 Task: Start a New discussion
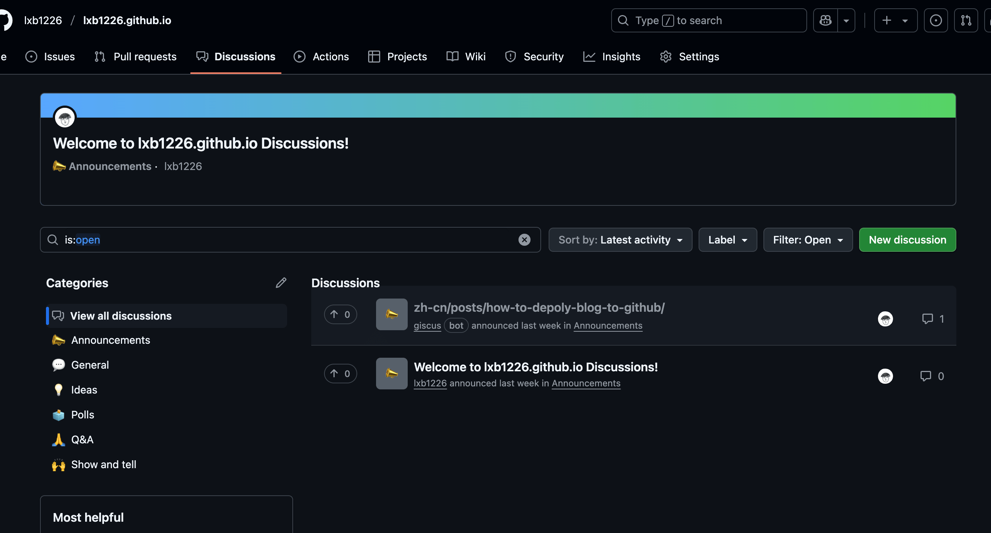coord(907,240)
